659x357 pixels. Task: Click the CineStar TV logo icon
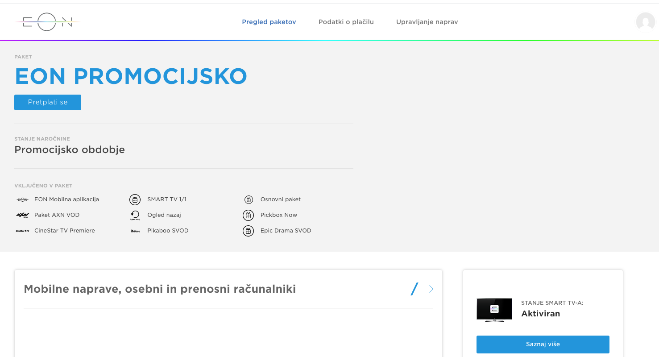22,231
